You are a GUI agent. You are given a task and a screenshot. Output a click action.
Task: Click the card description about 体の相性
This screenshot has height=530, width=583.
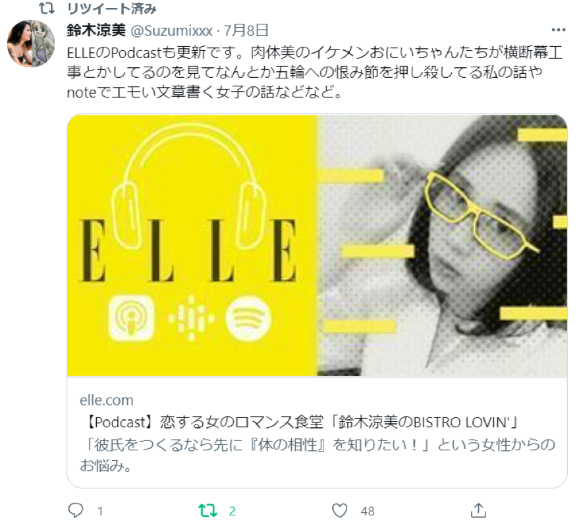(x=318, y=455)
